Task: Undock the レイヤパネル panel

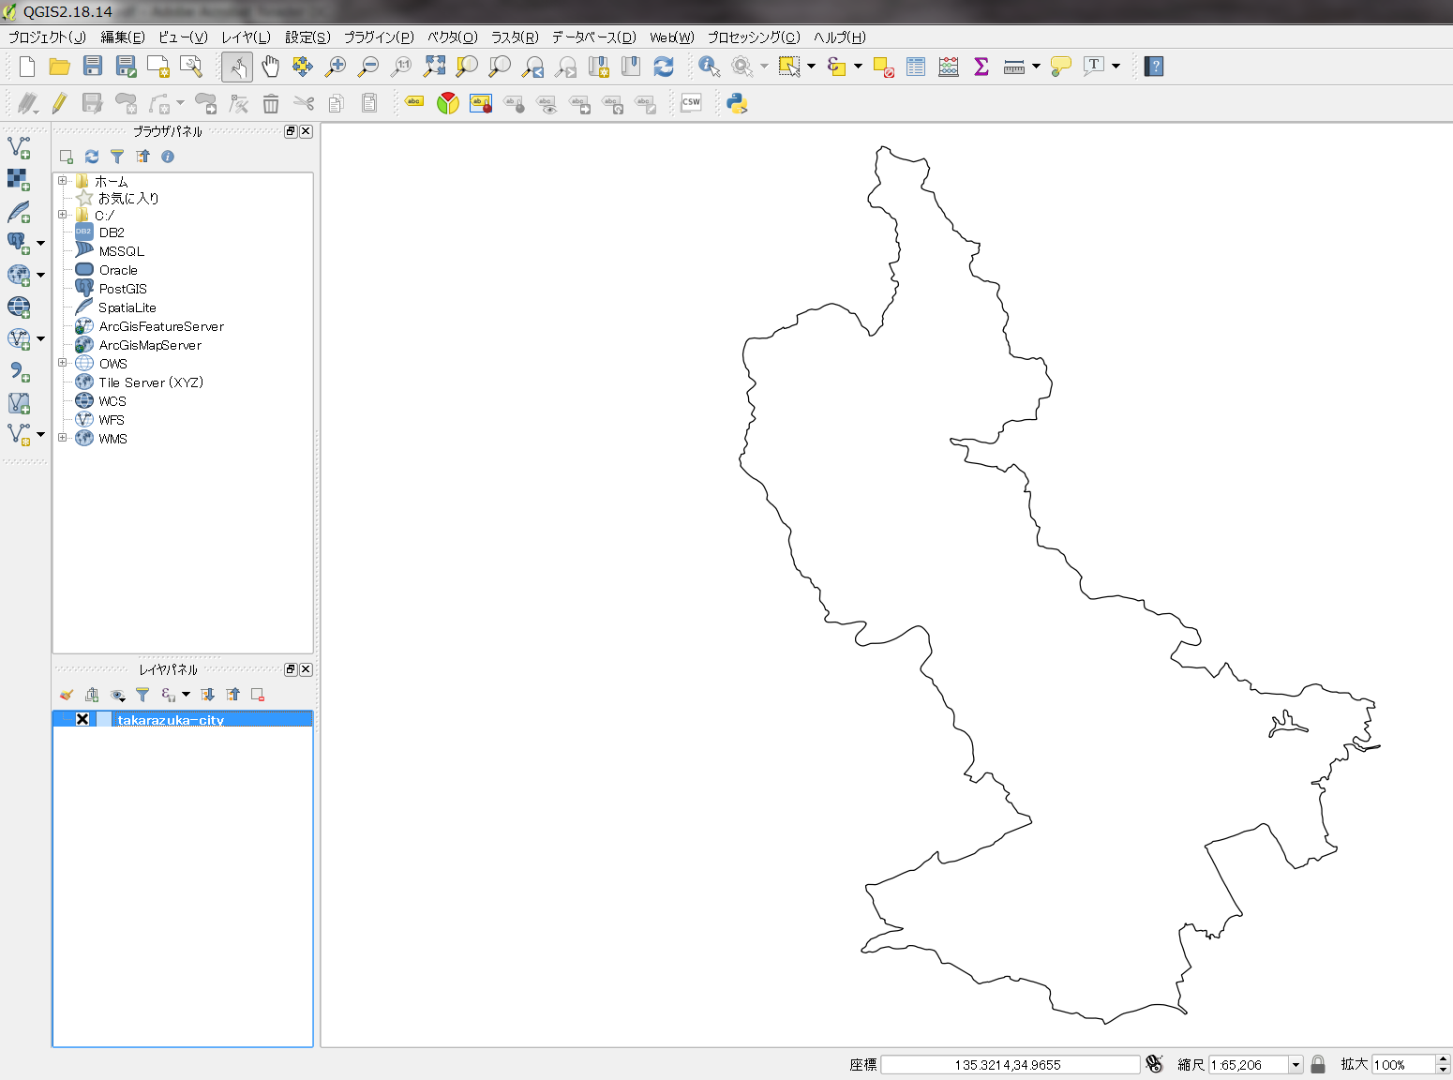Action: (291, 669)
